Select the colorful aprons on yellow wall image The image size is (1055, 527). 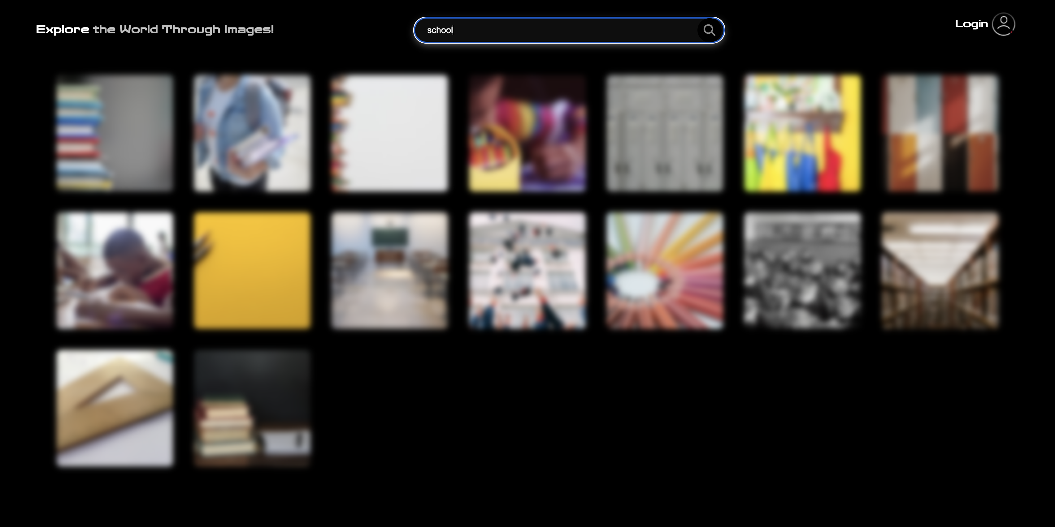point(802,133)
